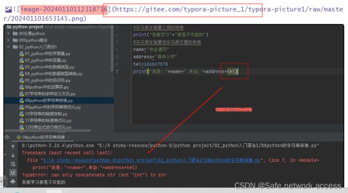
Task: Click the console Down the stack trace arrow
Action: click(13, 155)
